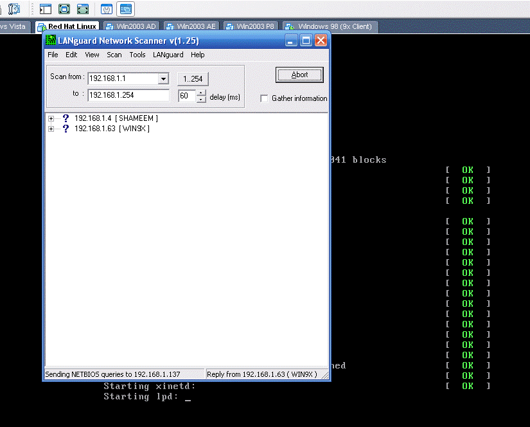Screen dimensions: 530x427
Task: Click the 'to' IP address field
Action: (x=128, y=95)
